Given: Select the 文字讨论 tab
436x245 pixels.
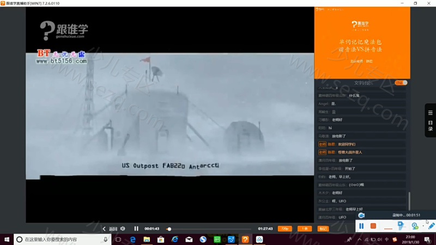Looking at the screenshot, I should tap(362, 83).
